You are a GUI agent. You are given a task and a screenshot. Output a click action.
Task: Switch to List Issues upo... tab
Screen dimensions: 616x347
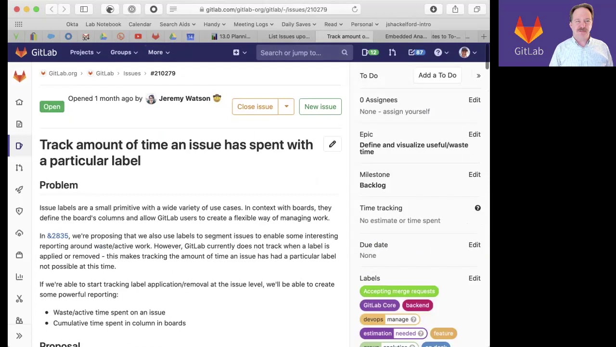click(289, 36)
